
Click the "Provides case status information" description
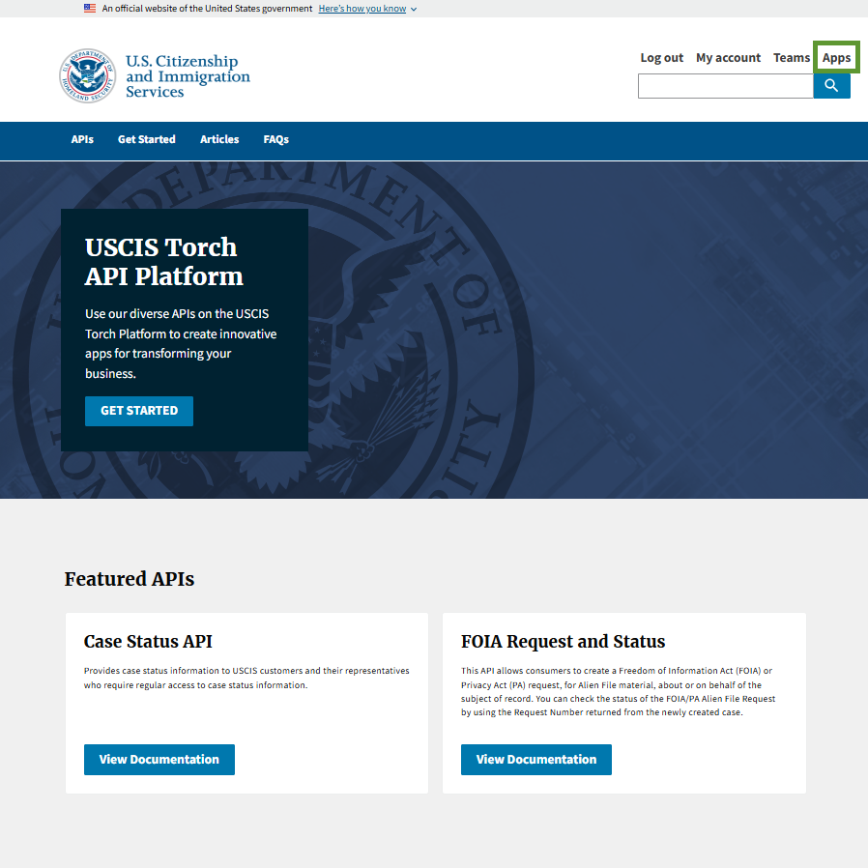[x=246, y=678]
